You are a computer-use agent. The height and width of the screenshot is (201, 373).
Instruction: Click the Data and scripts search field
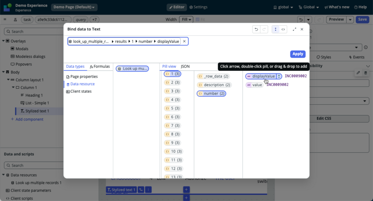pos(34,165)
